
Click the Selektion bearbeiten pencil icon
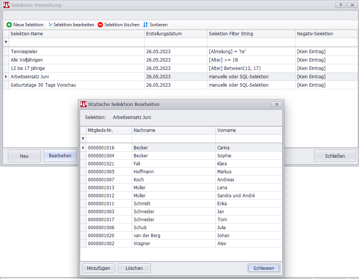pos(50,25)
